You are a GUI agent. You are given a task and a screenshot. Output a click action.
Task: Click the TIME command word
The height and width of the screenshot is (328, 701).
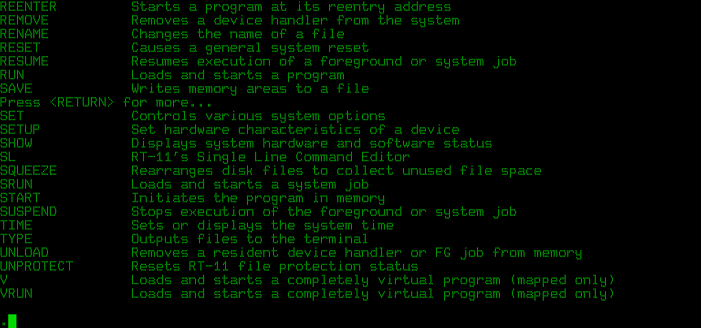click(x=16, y=225)
